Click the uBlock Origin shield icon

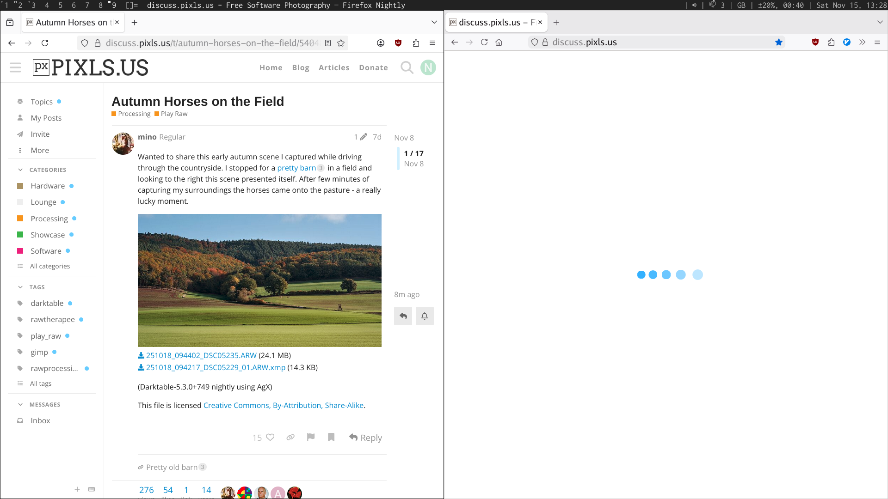coord(398,43)
